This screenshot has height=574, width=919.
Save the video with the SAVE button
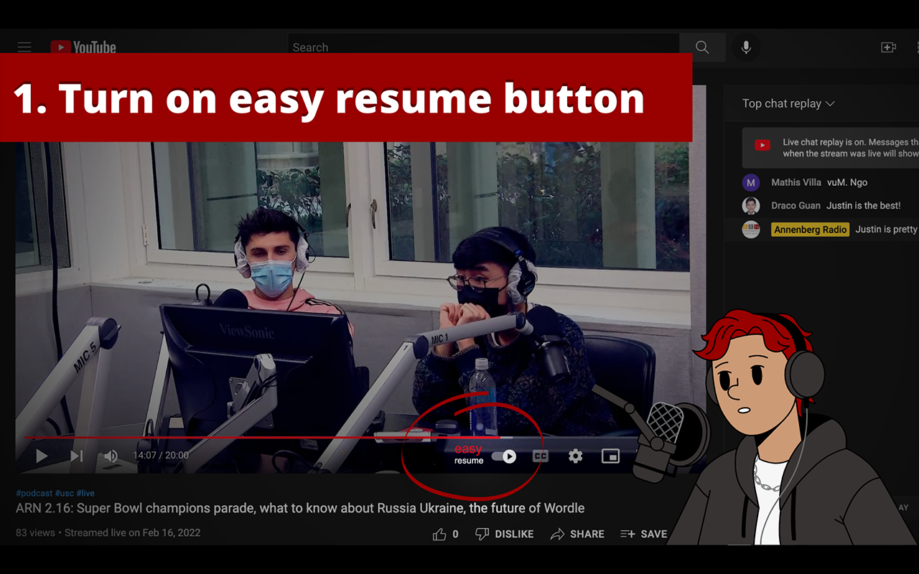click(644, 534)
